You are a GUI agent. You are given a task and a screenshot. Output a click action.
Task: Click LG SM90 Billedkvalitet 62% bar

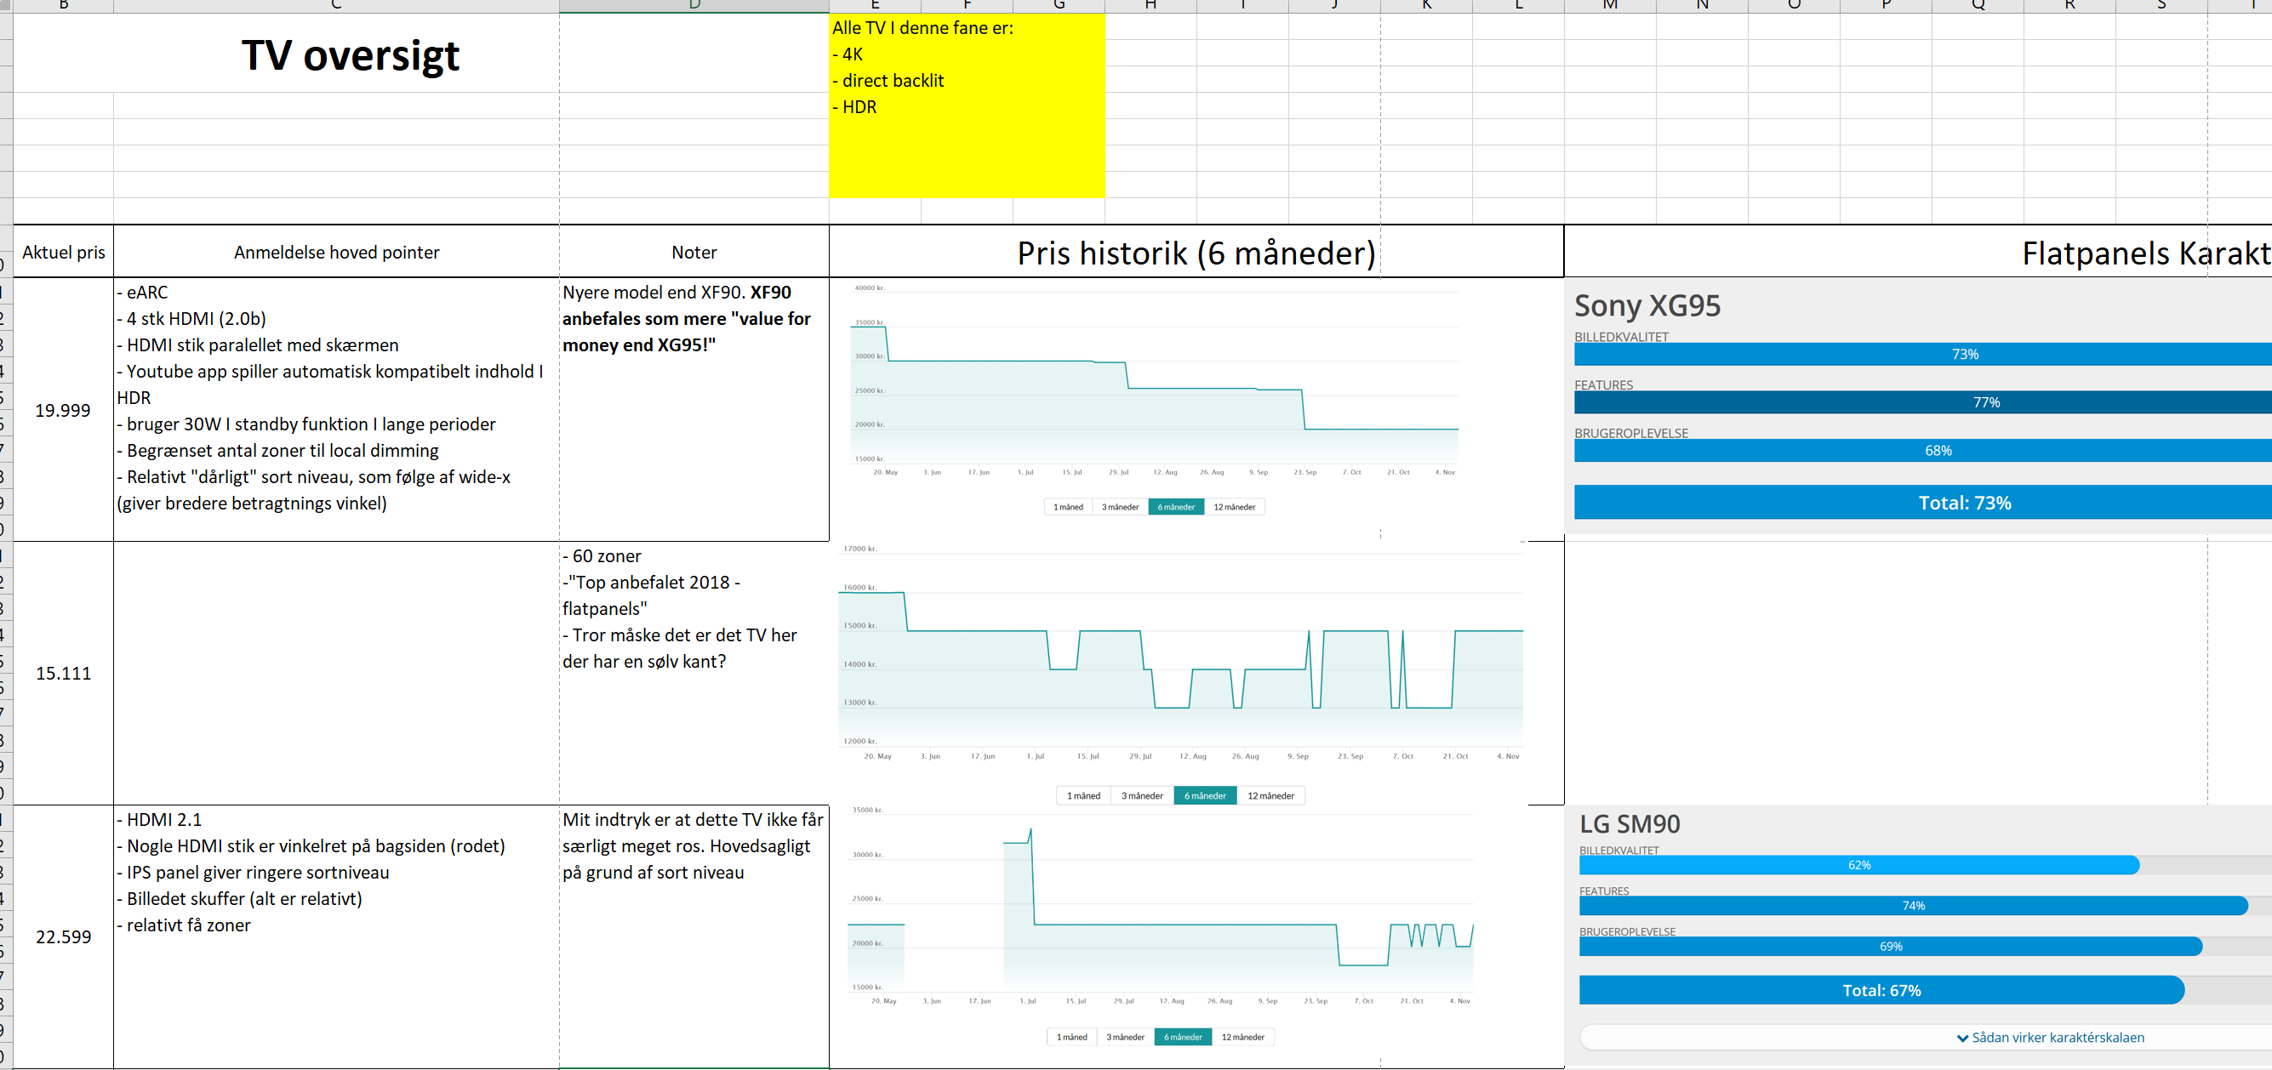point(1858,865)
